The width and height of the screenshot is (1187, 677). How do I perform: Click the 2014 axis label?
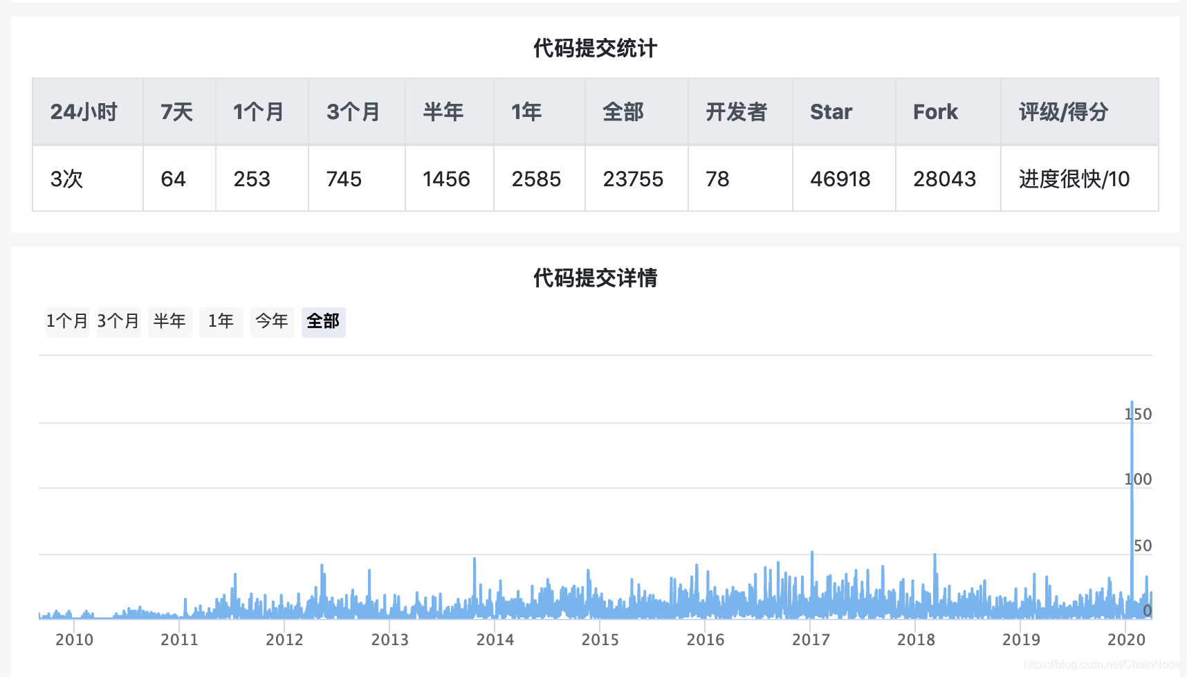(x=495, y=640)
